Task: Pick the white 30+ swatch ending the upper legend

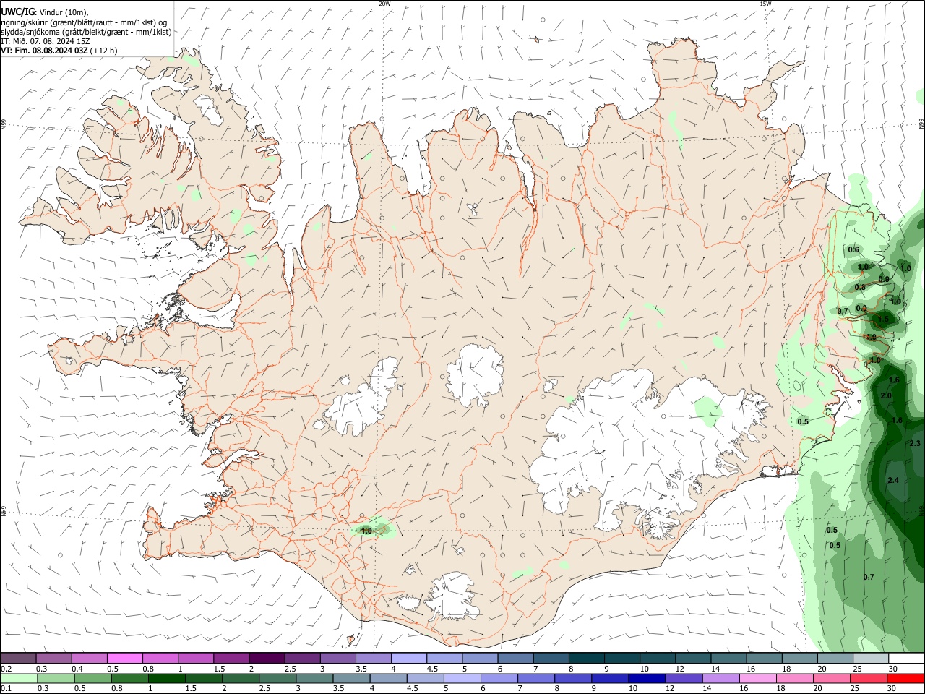Action: 906,658
